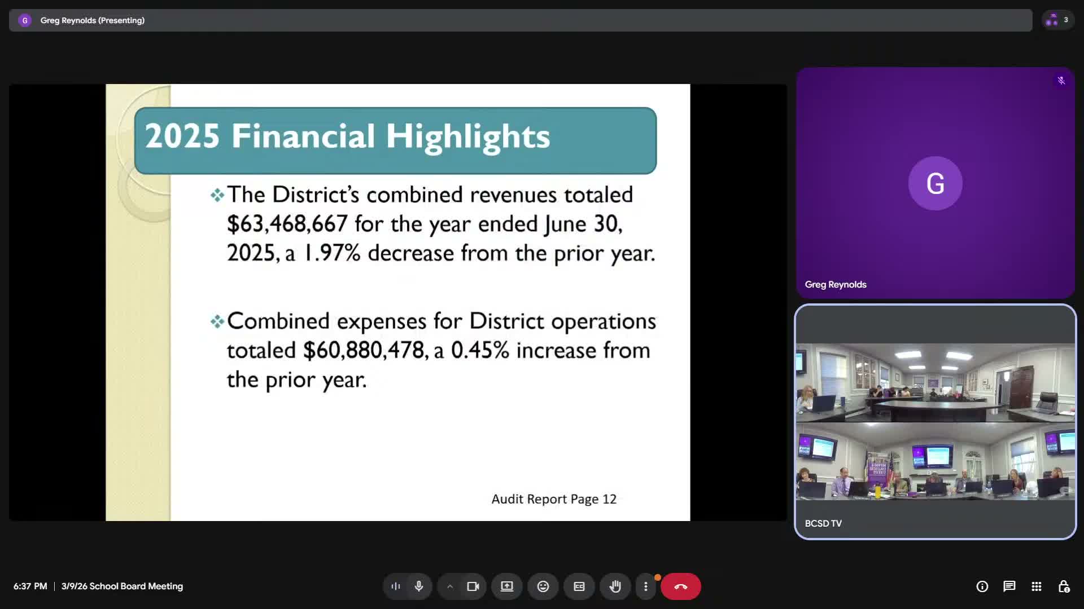
Task: Leave the call
Action: (681, 586)
